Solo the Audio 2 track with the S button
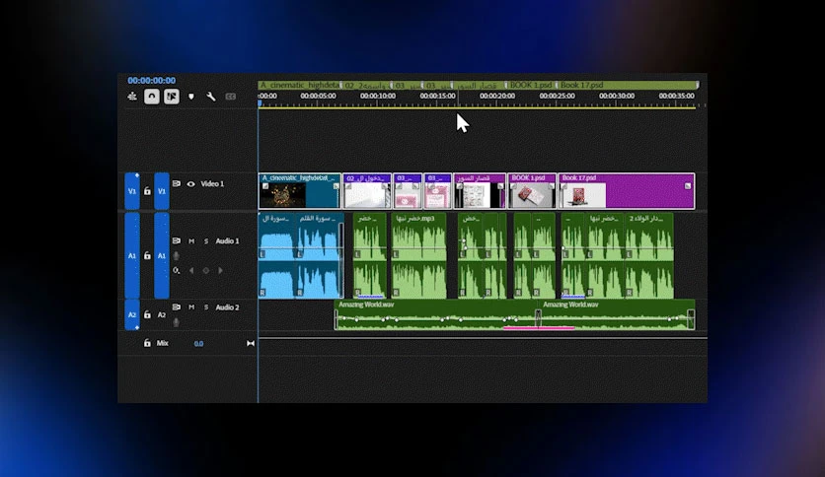 click(x=205, y=307)
